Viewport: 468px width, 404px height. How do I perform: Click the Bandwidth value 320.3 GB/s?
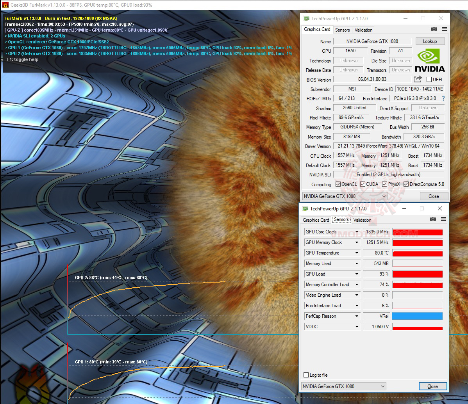424,137
